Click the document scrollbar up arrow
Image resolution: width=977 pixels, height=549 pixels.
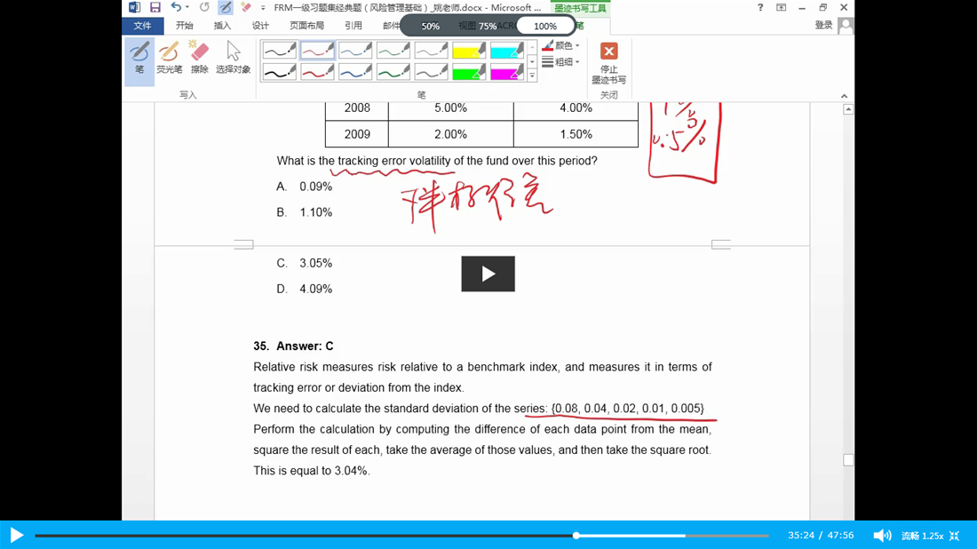click(x=848, y=109)
